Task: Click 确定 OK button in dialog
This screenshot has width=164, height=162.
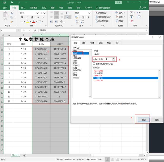Action: [143, 120]
